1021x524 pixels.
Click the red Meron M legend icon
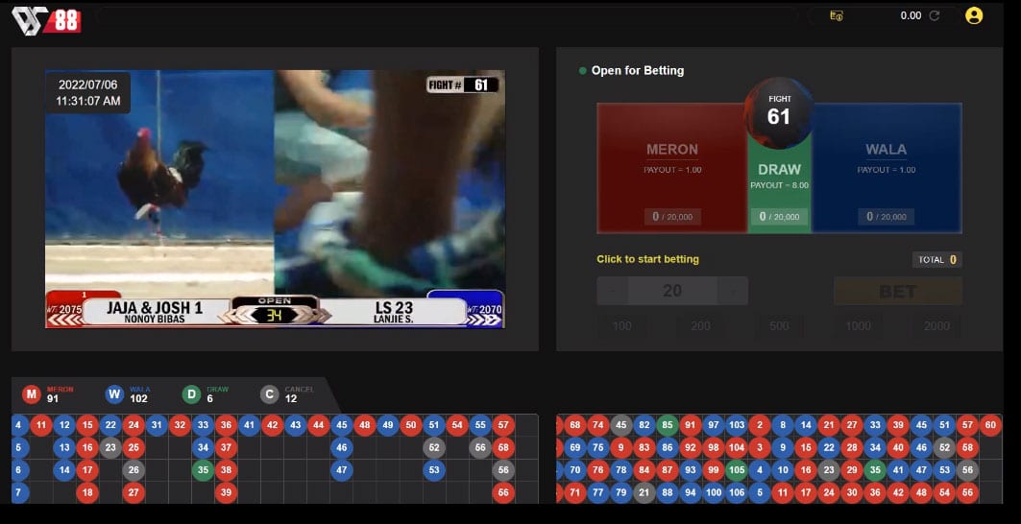click(32, 394)
